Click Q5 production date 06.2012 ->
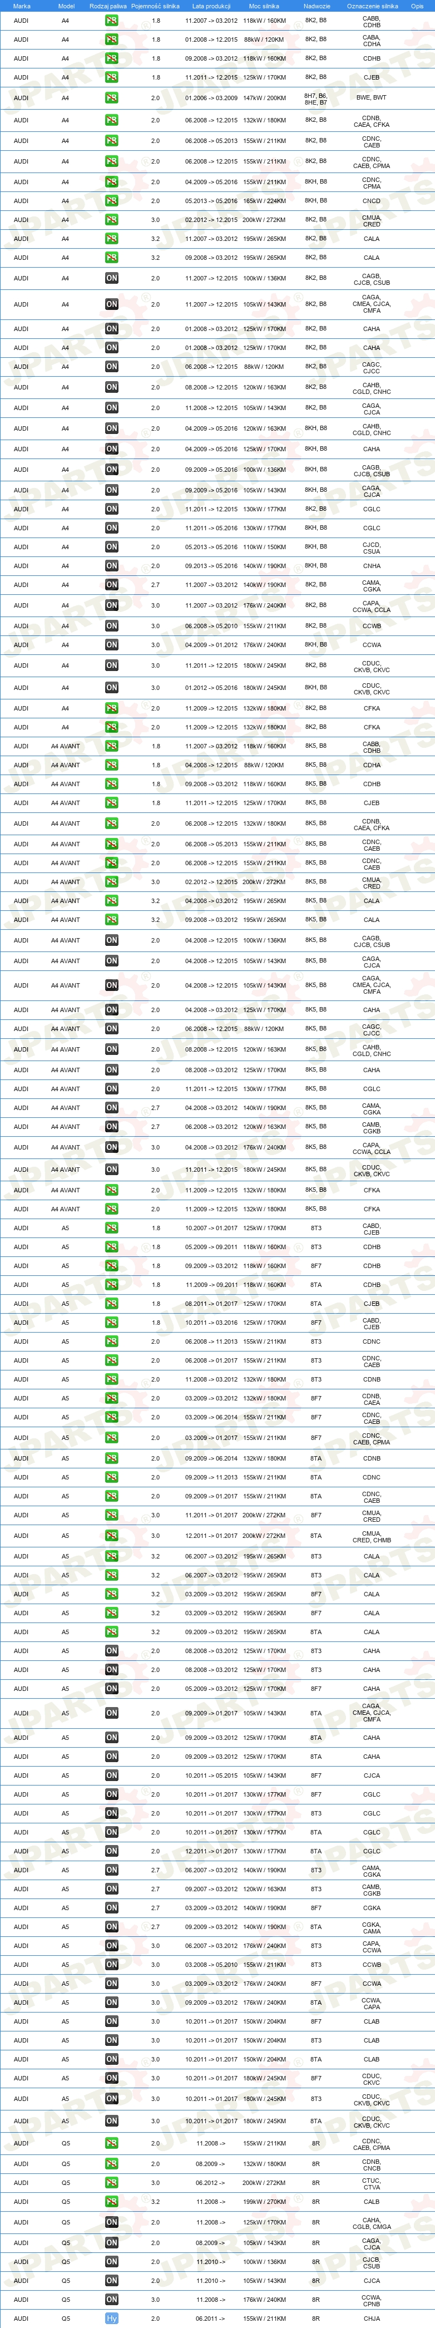 pos(211,2182)
